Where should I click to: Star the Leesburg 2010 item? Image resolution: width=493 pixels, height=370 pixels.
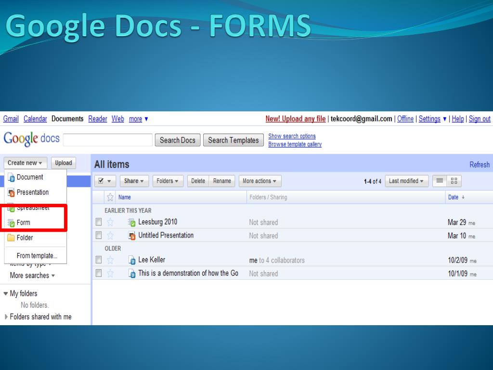tap(110, 222)
